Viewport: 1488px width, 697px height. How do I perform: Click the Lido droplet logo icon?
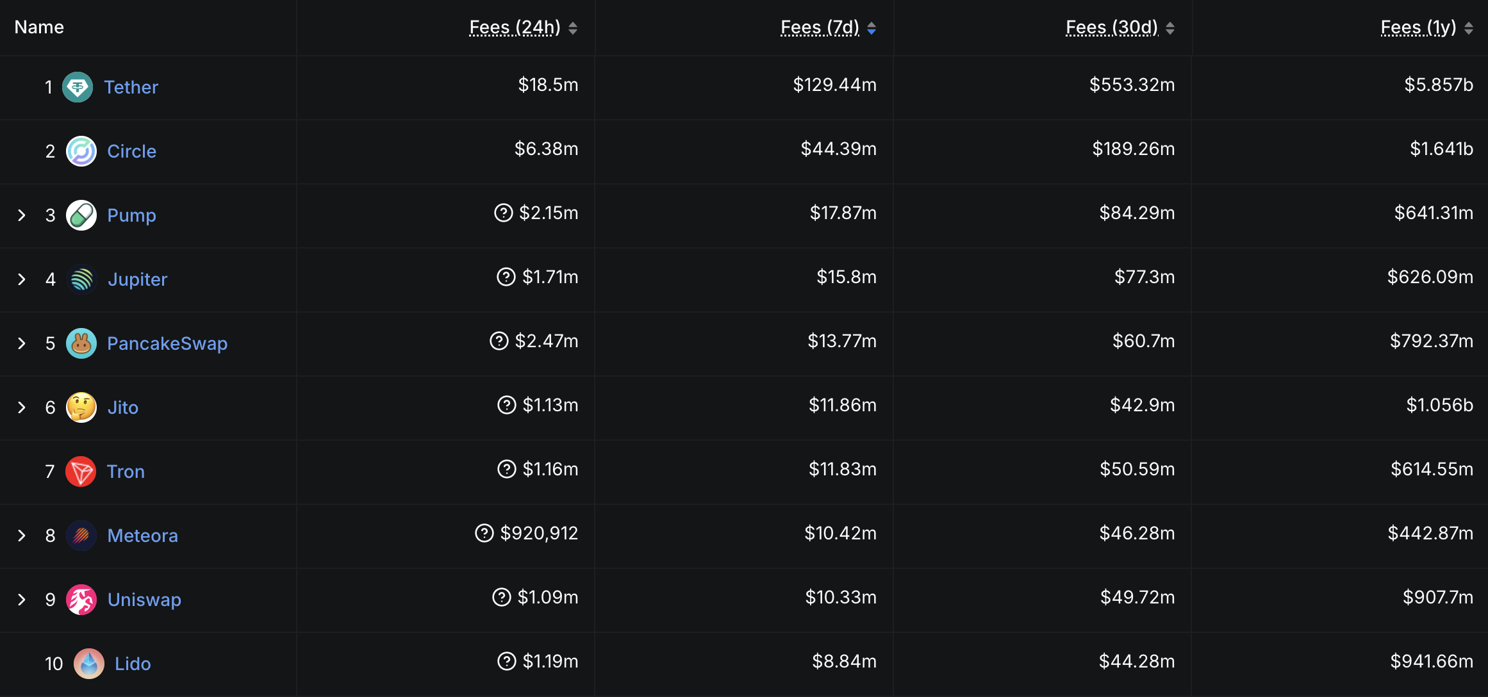pyautogui.click(x=89, y=664)
